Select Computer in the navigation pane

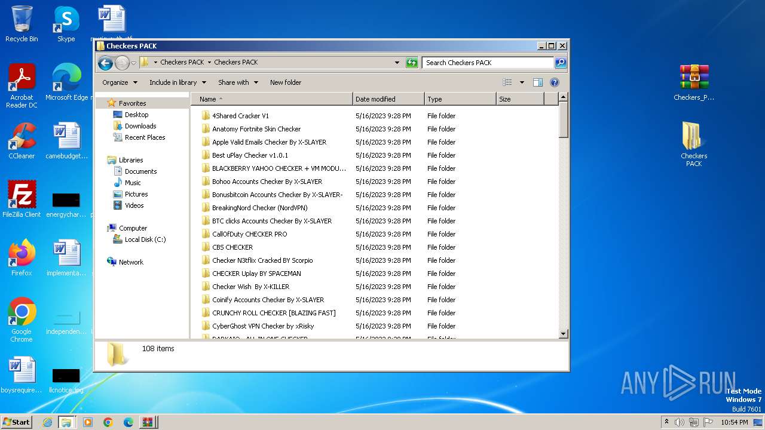(133, 228)
